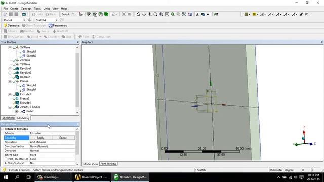324x182 pixels.
Task: Click the green Magnifier window icon
Action: (173, 14)
